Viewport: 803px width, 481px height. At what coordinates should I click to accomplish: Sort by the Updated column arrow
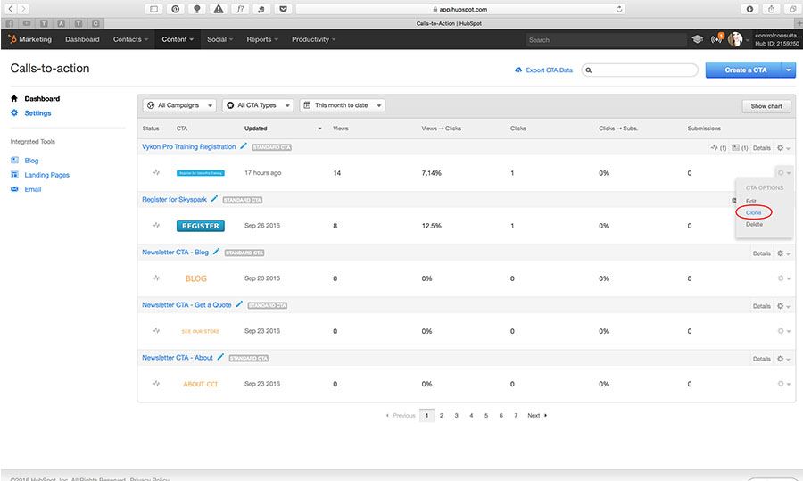coord(319,129)
